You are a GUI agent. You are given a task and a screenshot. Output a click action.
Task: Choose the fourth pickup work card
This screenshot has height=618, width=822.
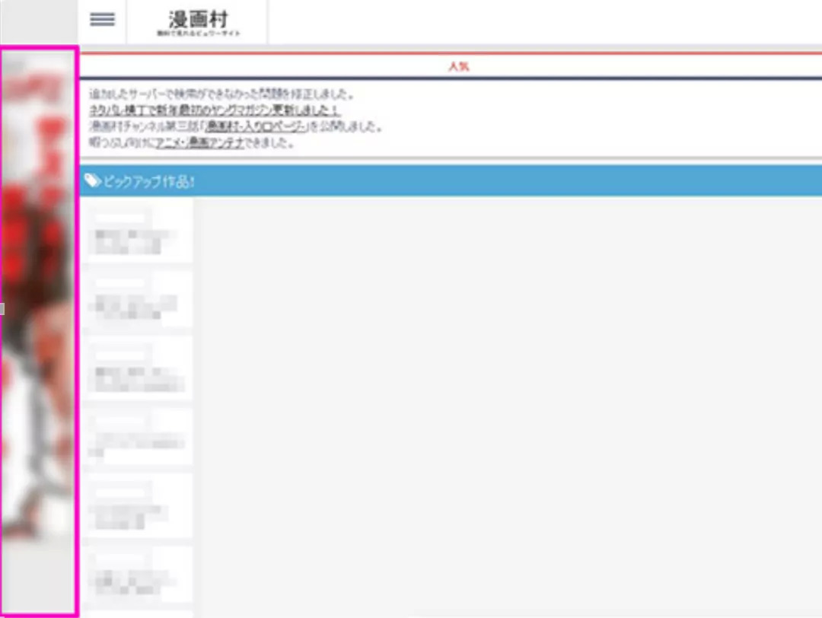(138, 437)
